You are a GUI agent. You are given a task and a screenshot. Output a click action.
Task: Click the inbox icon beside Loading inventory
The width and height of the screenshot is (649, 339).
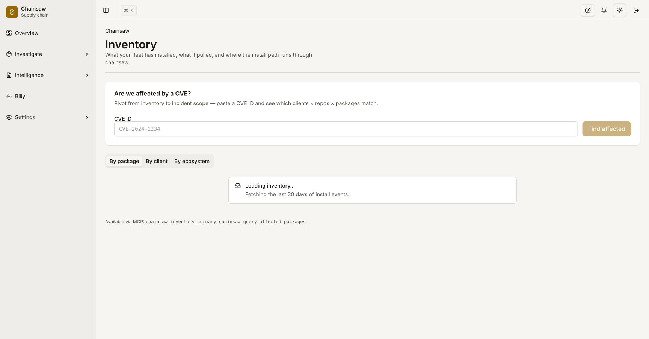238,186
